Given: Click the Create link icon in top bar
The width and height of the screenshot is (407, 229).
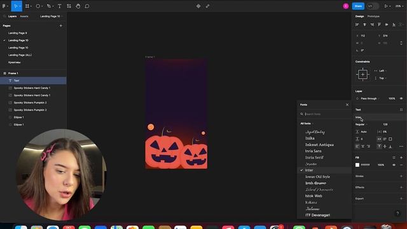Looking at the screenshot, I should point(208,6).
